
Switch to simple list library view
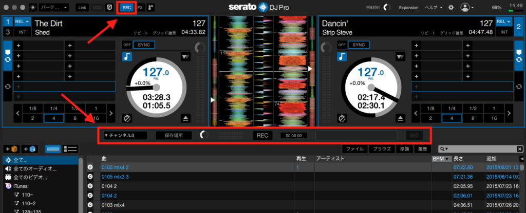[53, 149]
